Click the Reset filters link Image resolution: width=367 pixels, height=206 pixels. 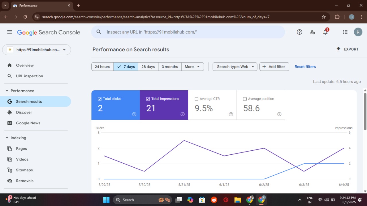(x=305, y=67)
